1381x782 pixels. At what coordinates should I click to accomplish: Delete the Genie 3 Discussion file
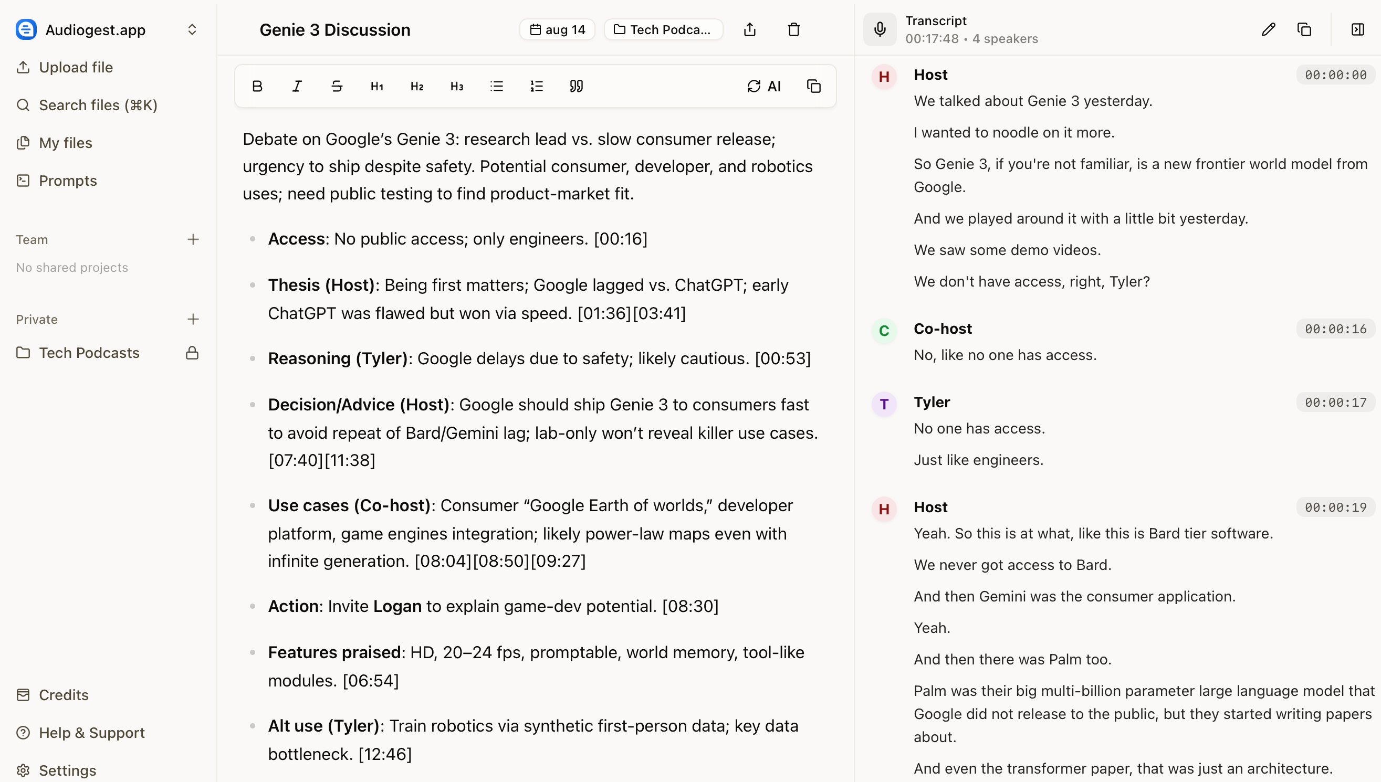(793, 29)
